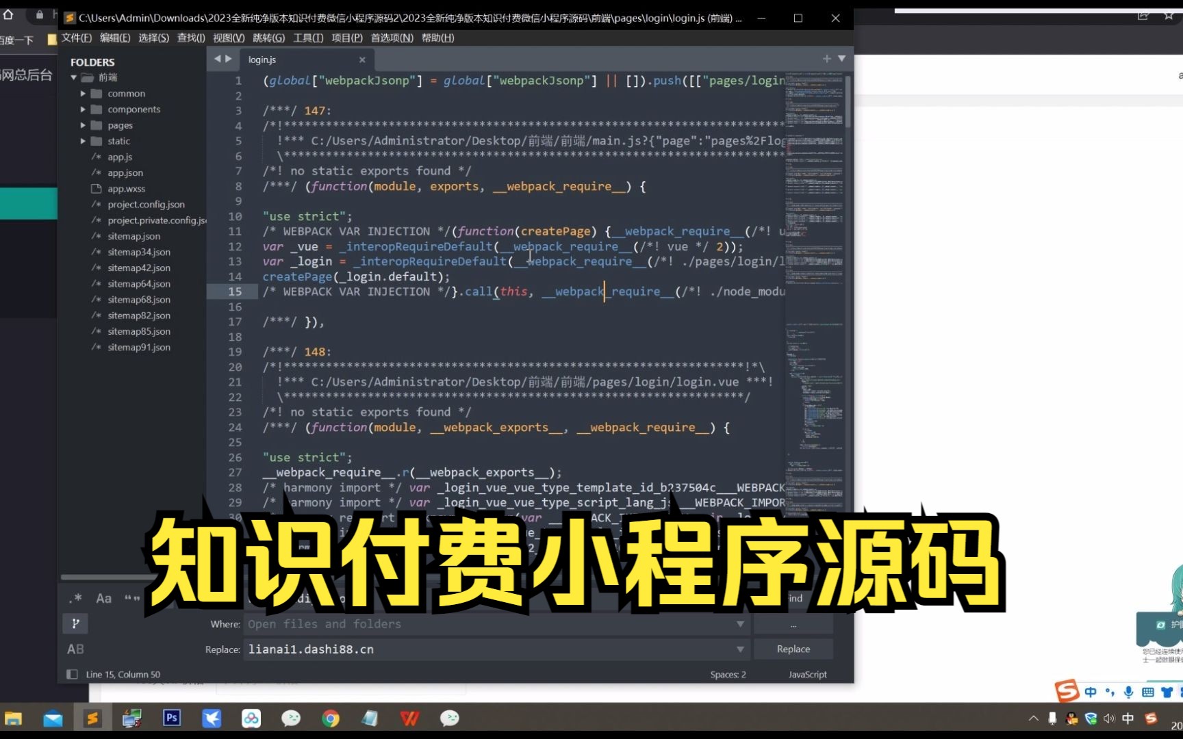1183x739 pixels.
Task: Toggle the sidebar panel icon in status bar
Action: (71, 674)
